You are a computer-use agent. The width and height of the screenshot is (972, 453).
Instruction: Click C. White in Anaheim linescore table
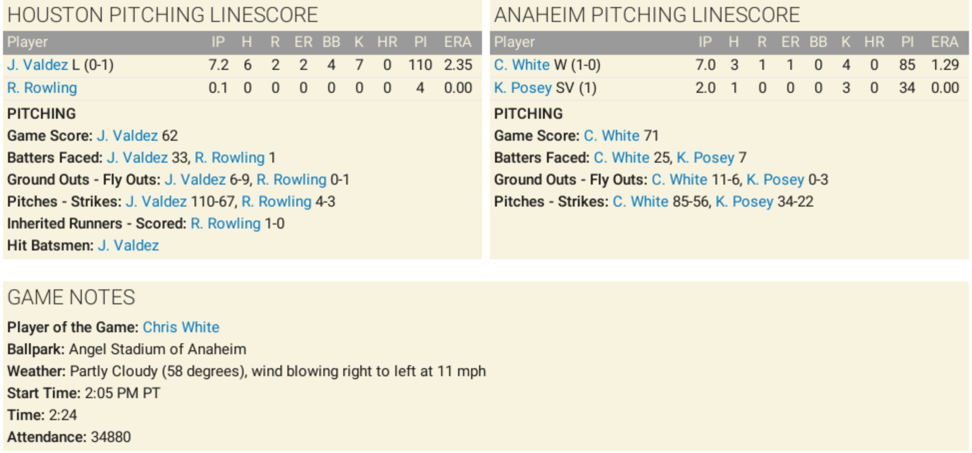[x=522, y=65]
